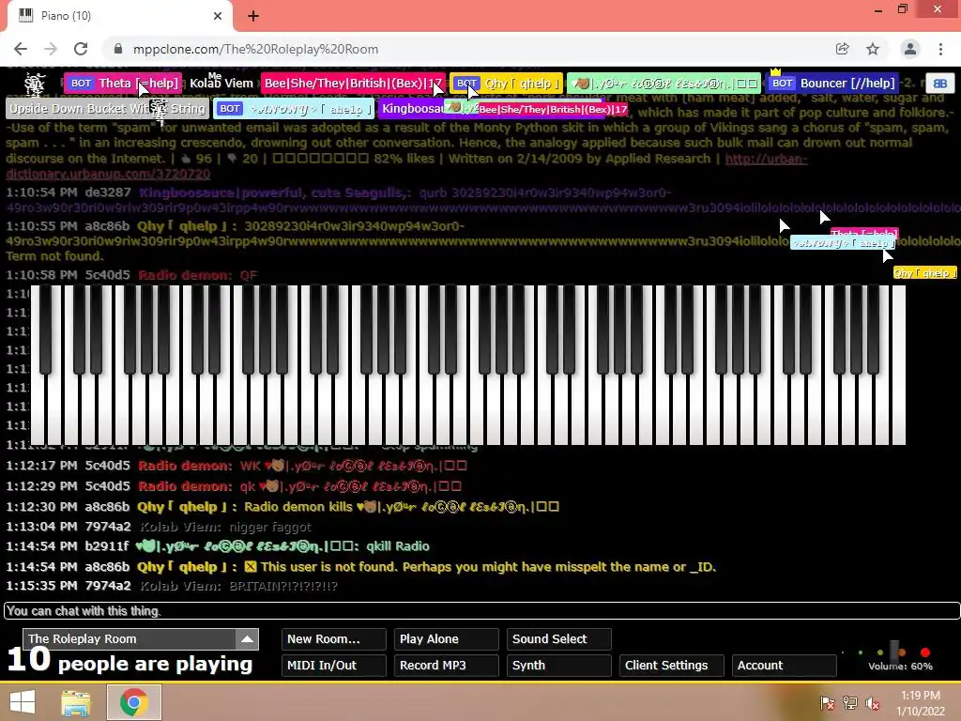Screen dimensions: 961x721
Task: Click the site lock icon
Action: (118, 49)
